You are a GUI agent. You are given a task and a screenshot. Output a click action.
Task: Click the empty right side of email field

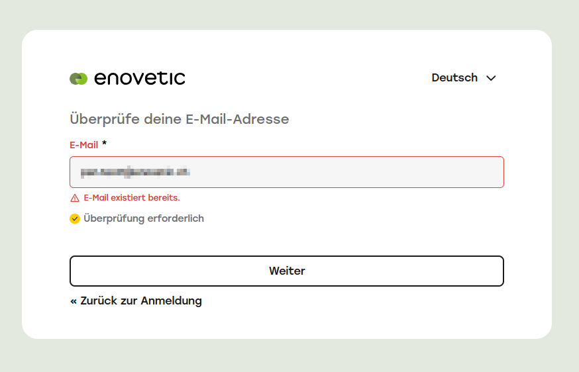point(347,172)
